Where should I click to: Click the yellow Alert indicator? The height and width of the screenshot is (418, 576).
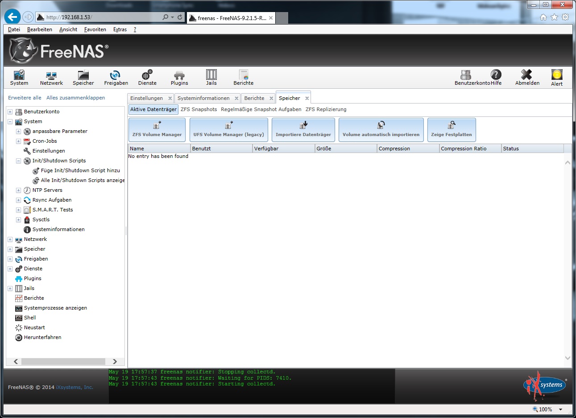(557, 78)
